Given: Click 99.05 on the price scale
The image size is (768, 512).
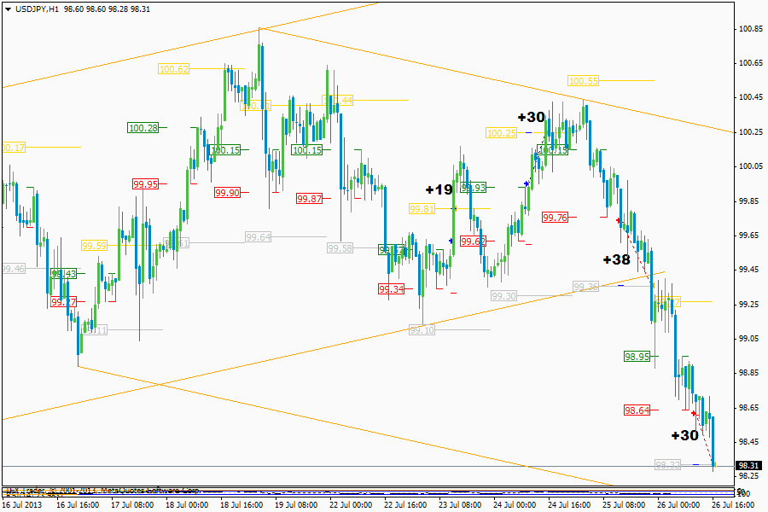Looking at the screenshot, I should 750,339.
